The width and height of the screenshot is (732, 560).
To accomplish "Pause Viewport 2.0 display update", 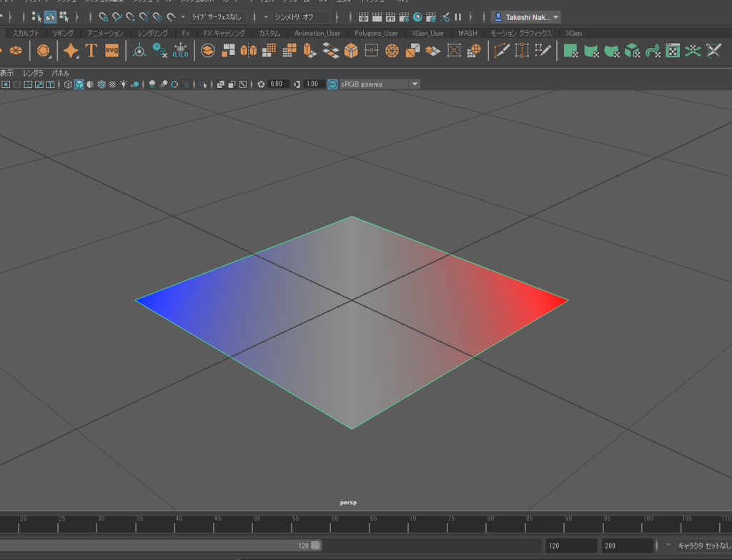I will [458, 17].
